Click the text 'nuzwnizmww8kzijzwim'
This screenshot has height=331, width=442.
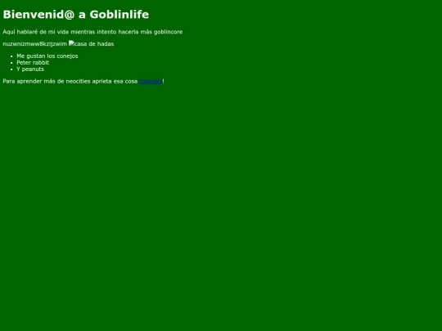tap(34, 44)
